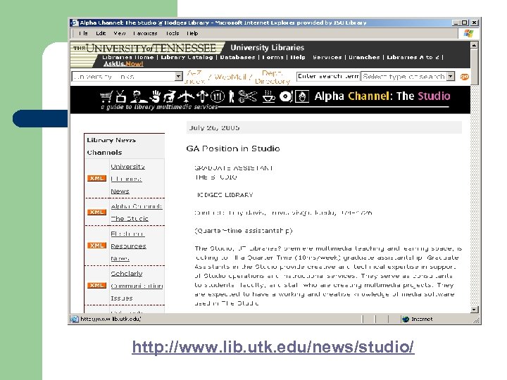Click XML feed badge for University Libraries News

click(96, 178)
